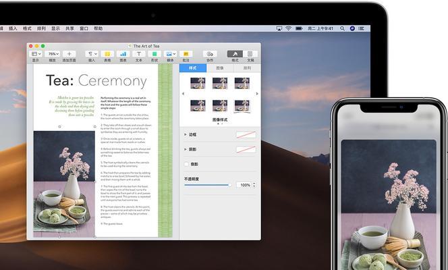Switch to the 图像 image tab
The height and width of the screenshot is (270, 448).
(220, 68)
